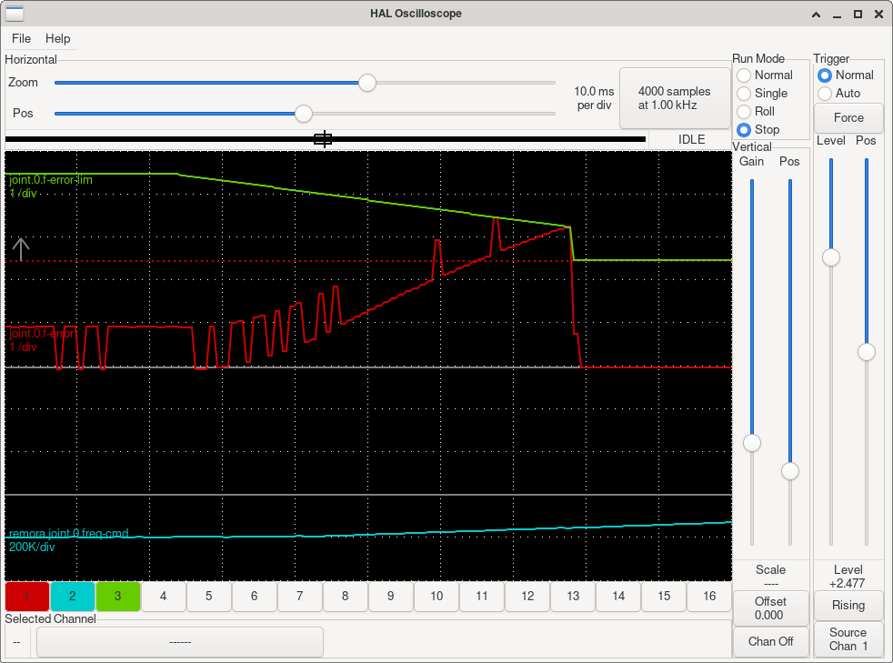Select channel 13 button
This screenshot has width=893, height=663.
click(573, 597)
